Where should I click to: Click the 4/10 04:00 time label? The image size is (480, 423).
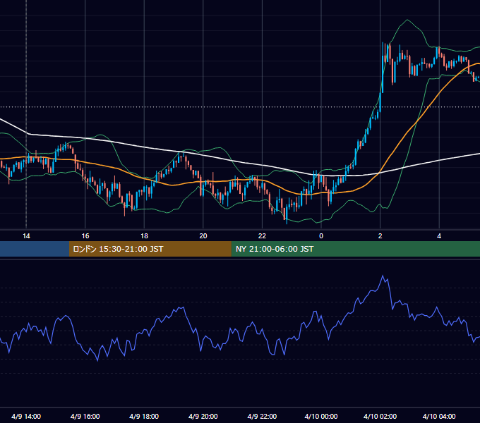439,416
